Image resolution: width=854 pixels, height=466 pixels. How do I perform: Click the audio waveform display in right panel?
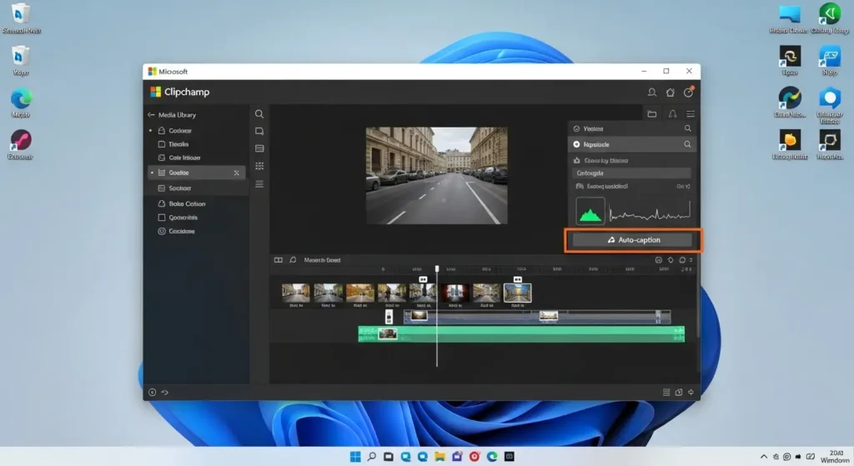click(x=650, y=212)
